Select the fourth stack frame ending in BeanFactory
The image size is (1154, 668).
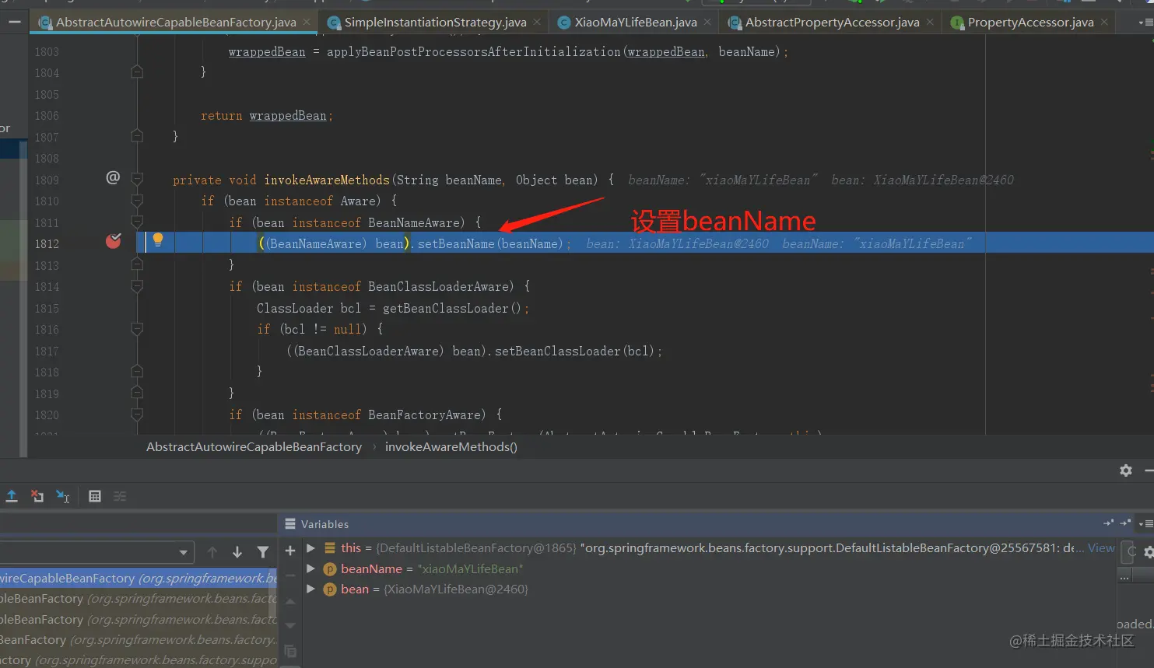click(139, 639)
